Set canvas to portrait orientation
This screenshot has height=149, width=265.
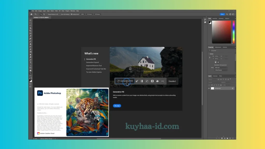point(216,62)
